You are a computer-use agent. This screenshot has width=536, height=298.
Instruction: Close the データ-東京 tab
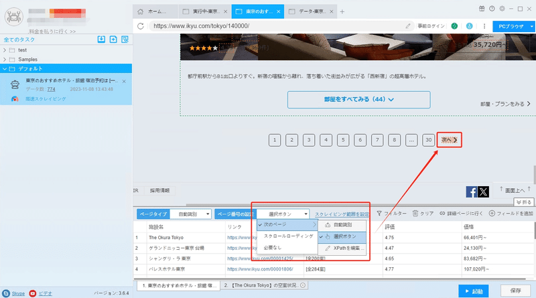pos(331,11)
